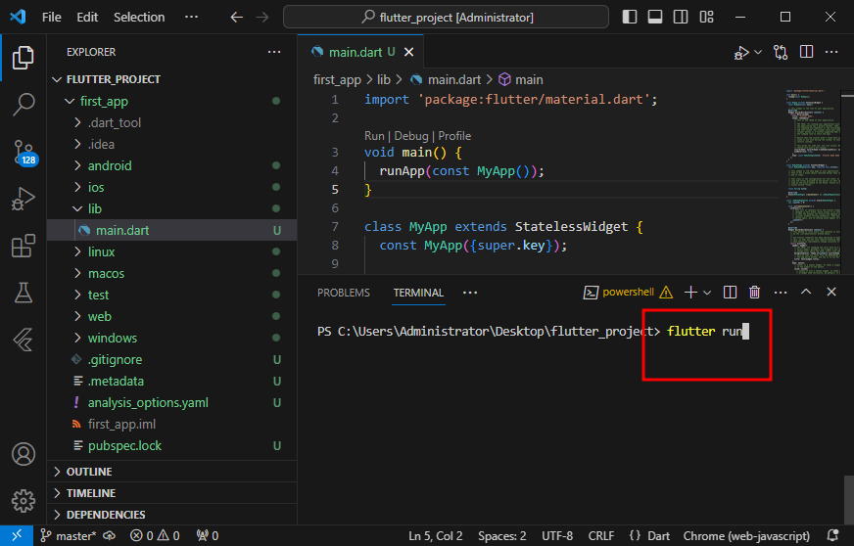Select main.dart in the explorer tree
The image size is (854, 546).
(171, 230)
